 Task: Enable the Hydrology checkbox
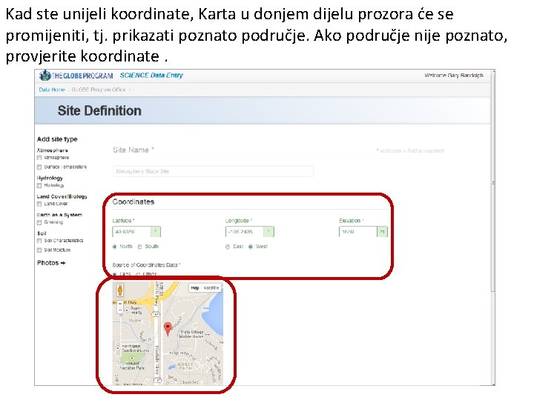(39, 185)
